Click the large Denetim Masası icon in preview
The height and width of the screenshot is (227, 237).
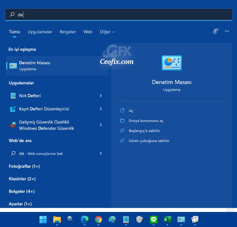click(172, 63)
